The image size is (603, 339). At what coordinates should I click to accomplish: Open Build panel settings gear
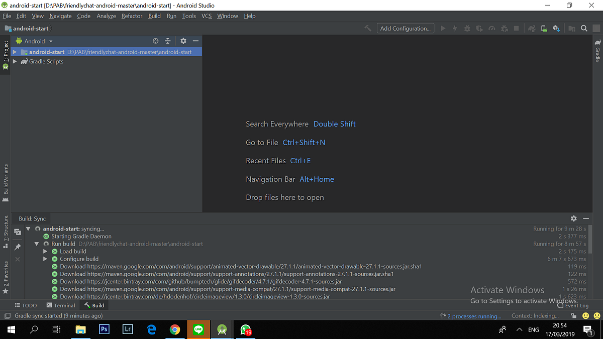(x=573, y=218)
